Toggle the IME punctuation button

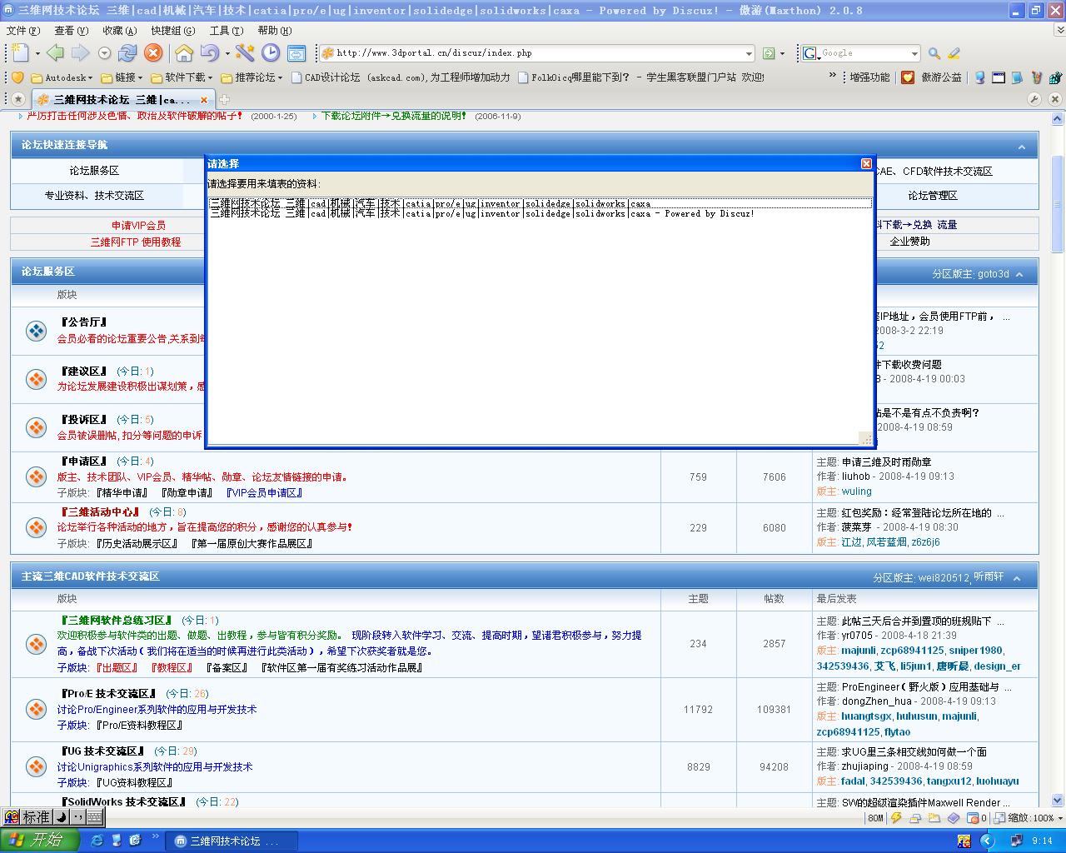pos(77,817)
